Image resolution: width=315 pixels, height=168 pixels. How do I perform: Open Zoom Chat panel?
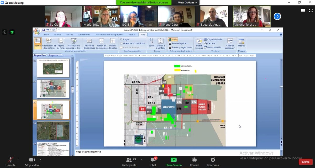(153, 162)
